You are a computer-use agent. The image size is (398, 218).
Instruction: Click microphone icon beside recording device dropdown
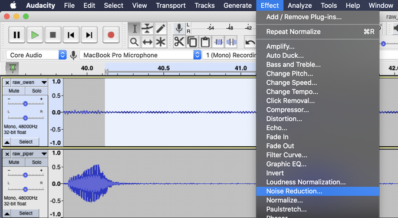pyautogui.click(x=73, y=55)
